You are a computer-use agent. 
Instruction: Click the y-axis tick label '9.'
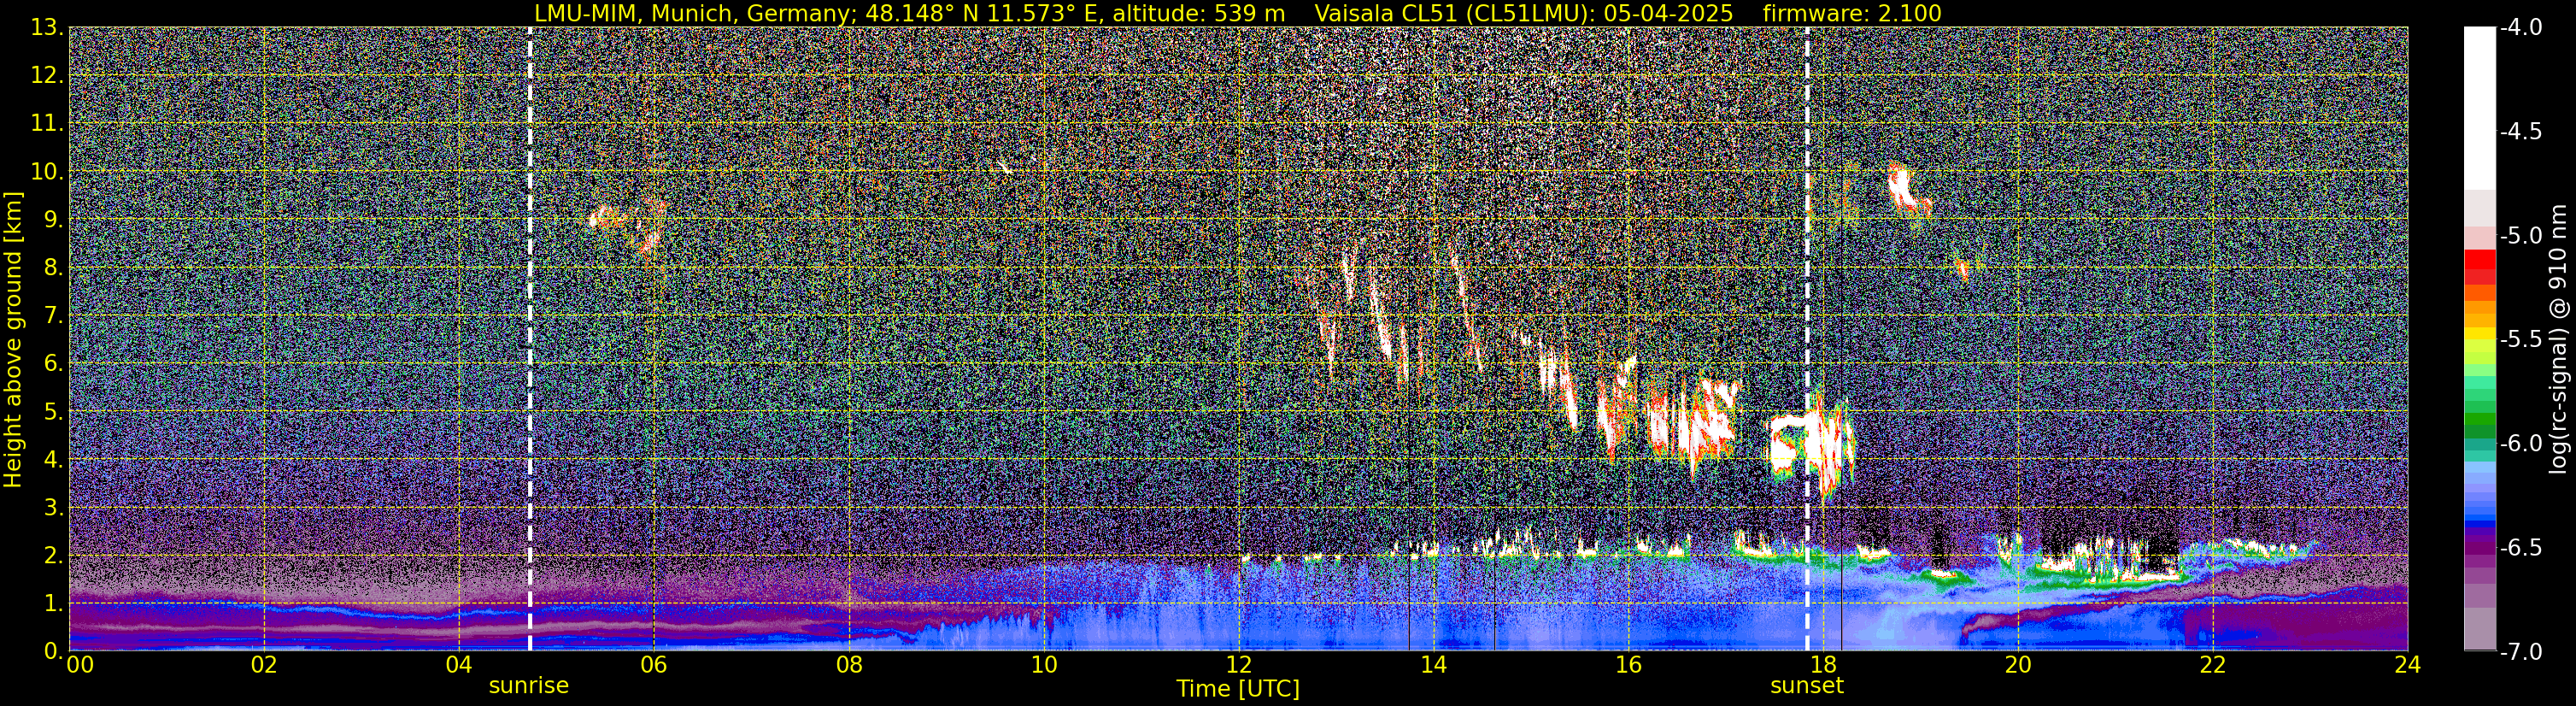tap(54, 219)
